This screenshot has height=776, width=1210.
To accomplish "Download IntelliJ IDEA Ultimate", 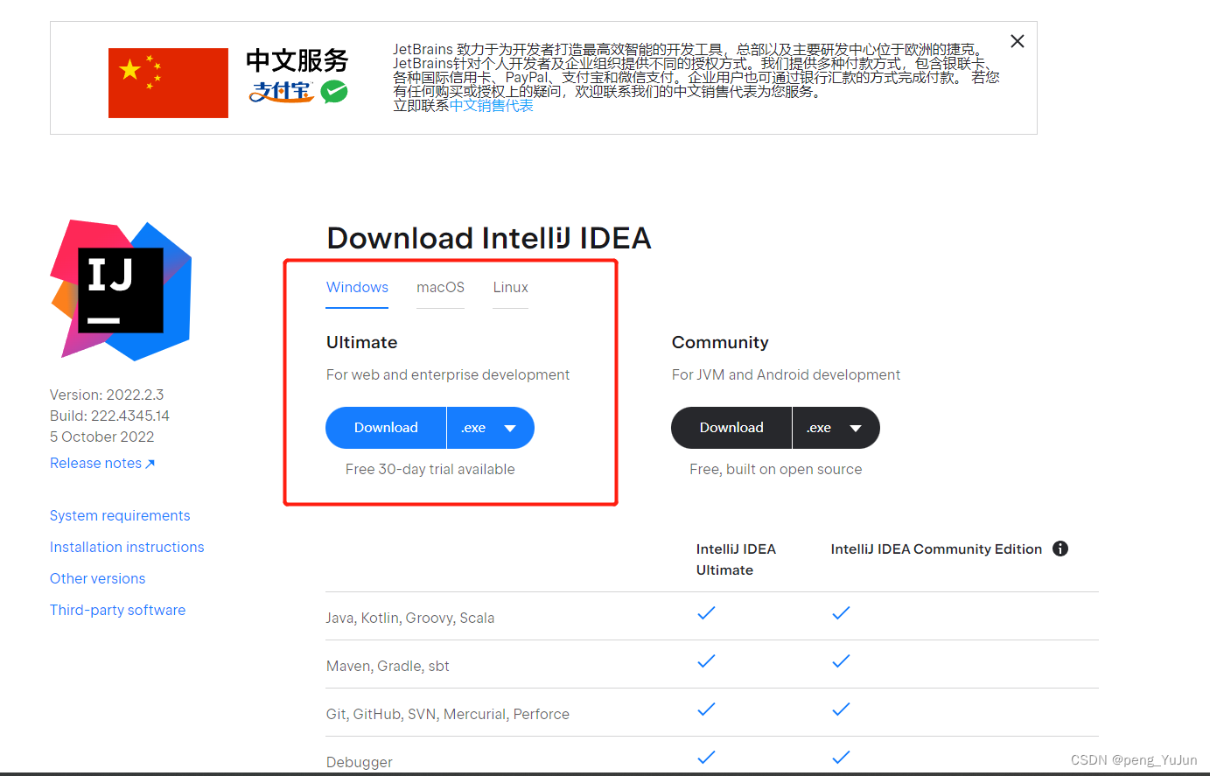I will click(x=386, y=428).
